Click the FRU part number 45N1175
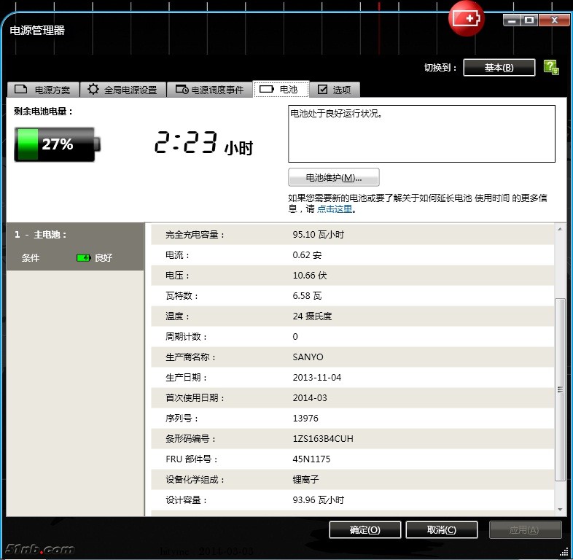573x560 pixels. pyautogui.click(x=311, y=459)
